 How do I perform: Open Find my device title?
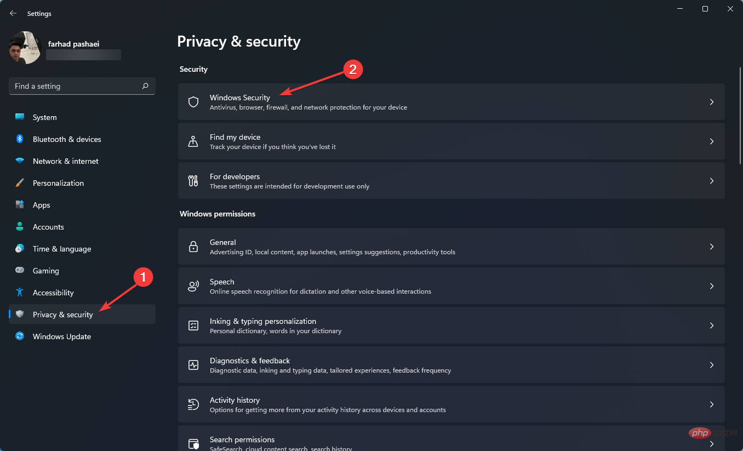coord(235,137)
